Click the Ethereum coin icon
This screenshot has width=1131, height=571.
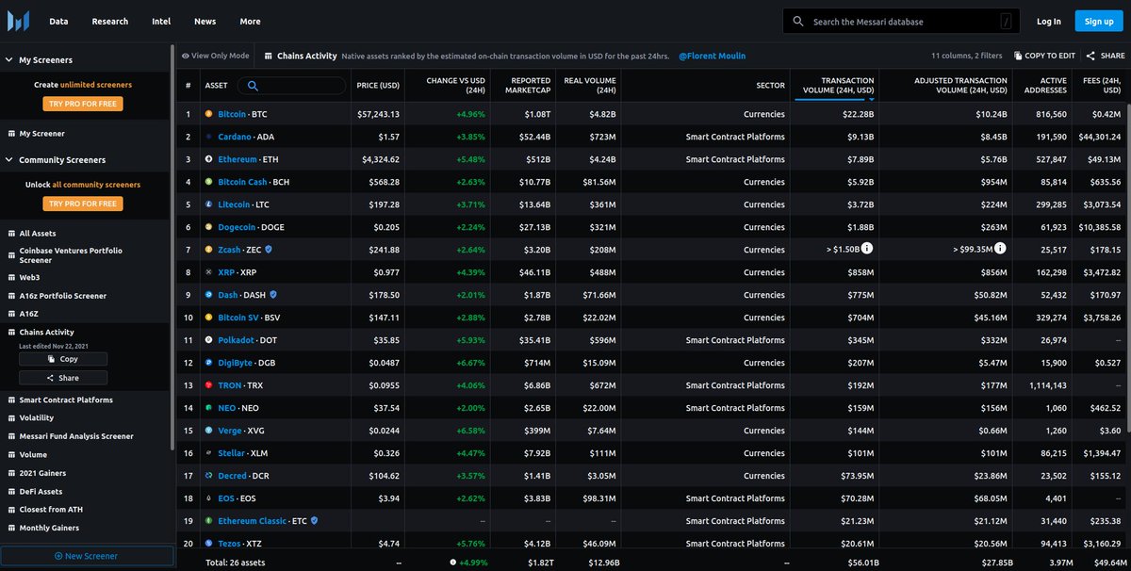tap(209, 159)
